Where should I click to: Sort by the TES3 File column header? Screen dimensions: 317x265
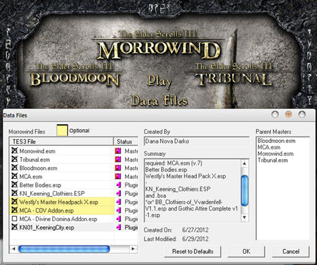(61, 141)
